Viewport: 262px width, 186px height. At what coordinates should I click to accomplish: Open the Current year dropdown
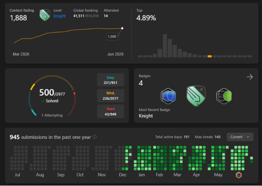240,137
